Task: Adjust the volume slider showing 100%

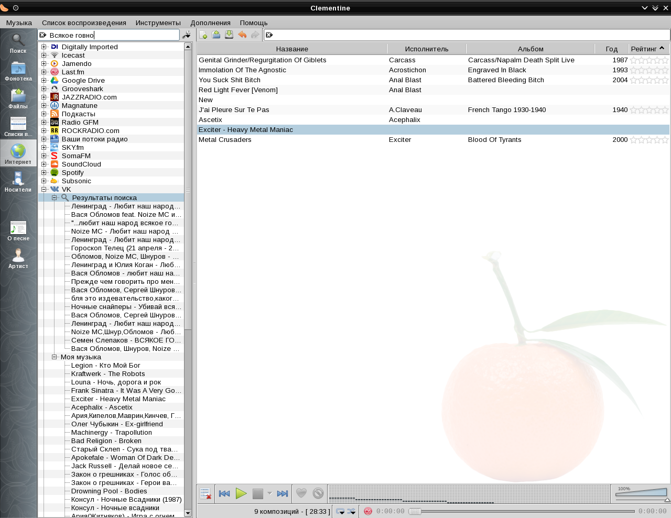Action: click(642, 493)
